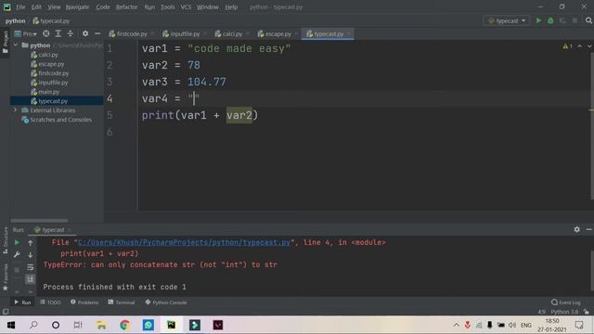Hide the Run tool window

tap(588, 229)
